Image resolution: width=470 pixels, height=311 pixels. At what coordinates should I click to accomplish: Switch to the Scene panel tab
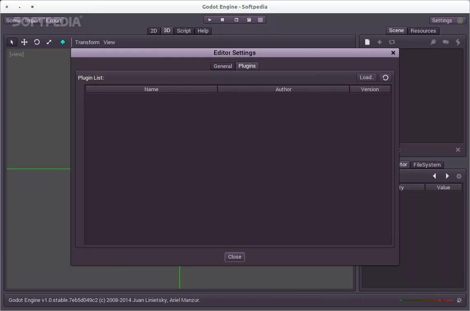396,31
